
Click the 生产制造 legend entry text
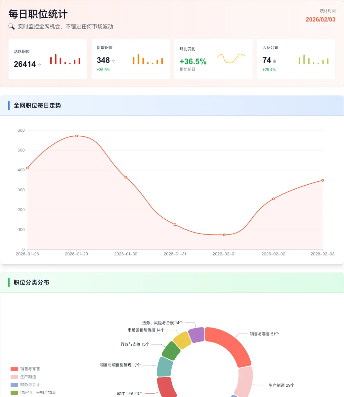point(28,377)
